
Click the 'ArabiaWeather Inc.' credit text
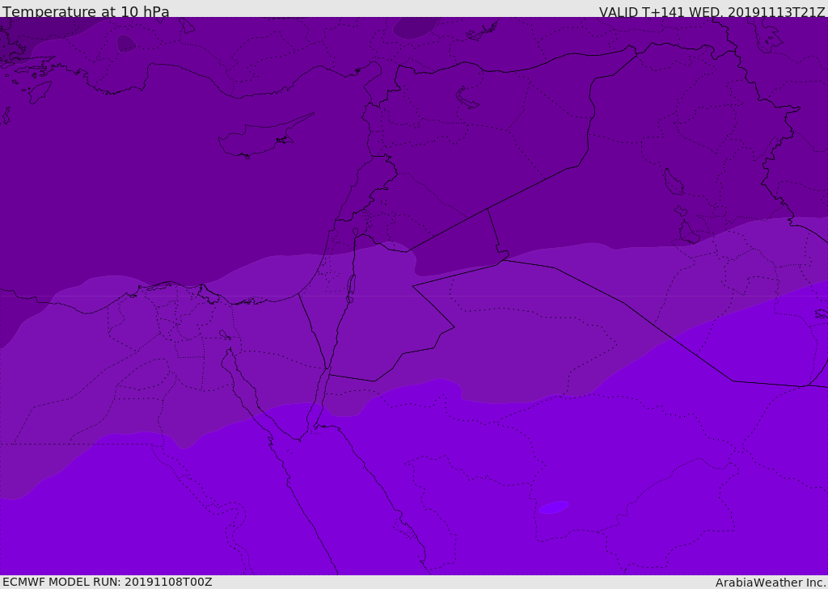coord(771,583)
